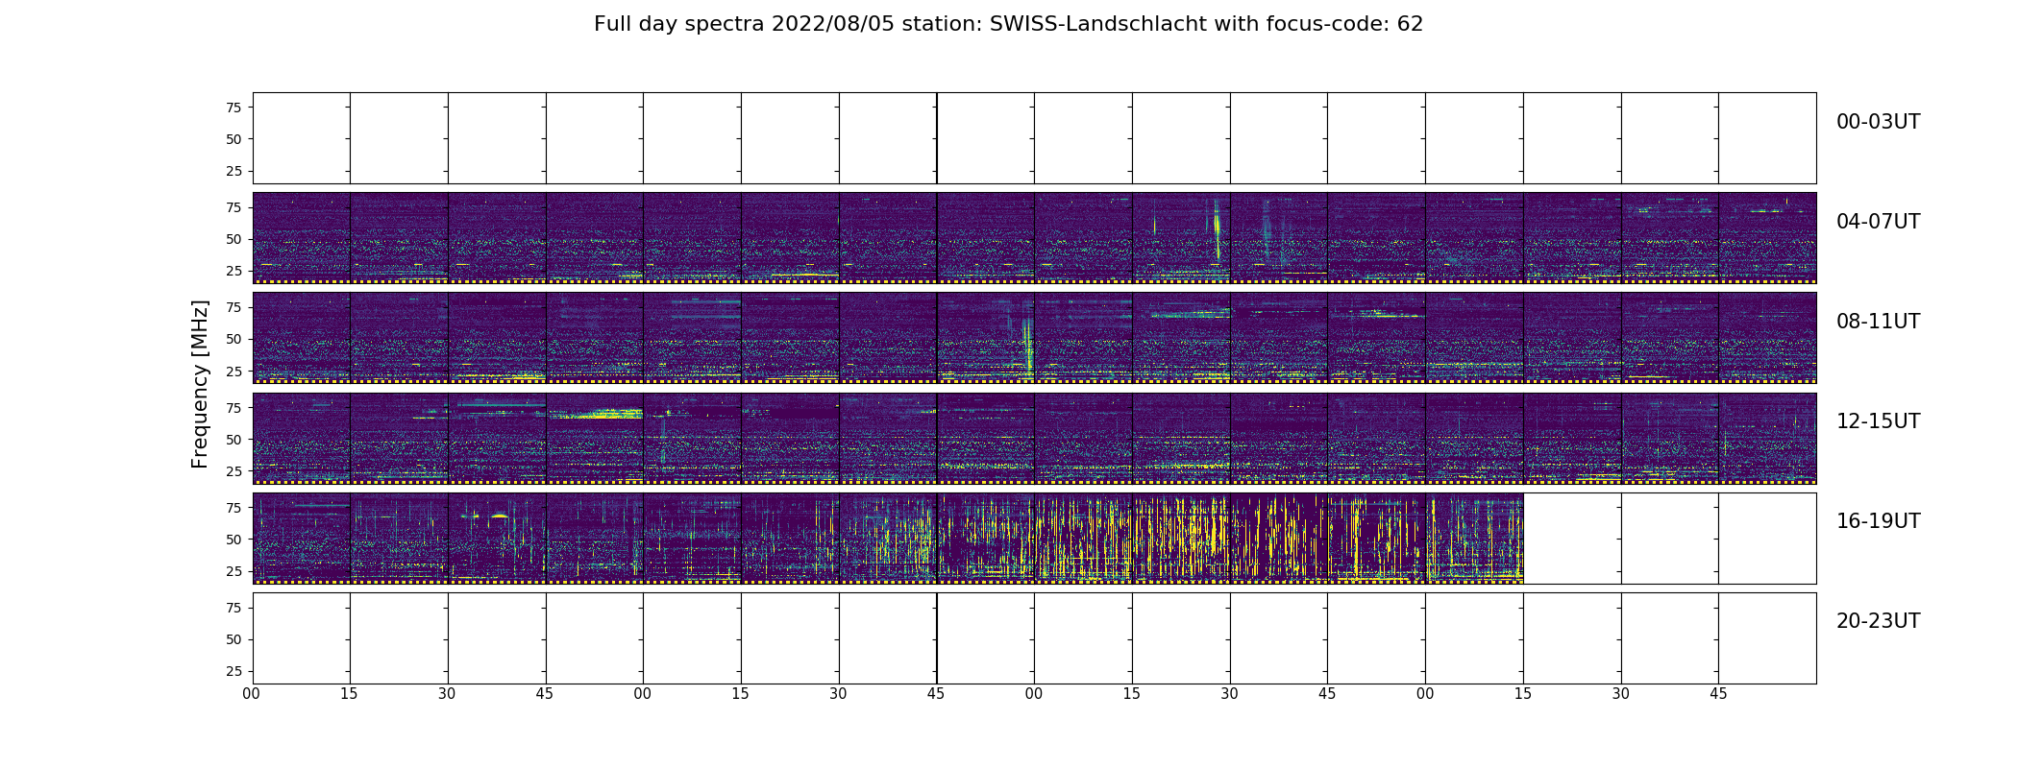This screenshot has height=768, width=2018.
Task: Click the blank end section of 16-19UT row
Action: 1669,539
